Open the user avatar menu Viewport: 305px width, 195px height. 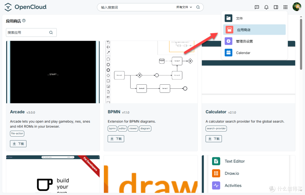click(x=297, y=7)
